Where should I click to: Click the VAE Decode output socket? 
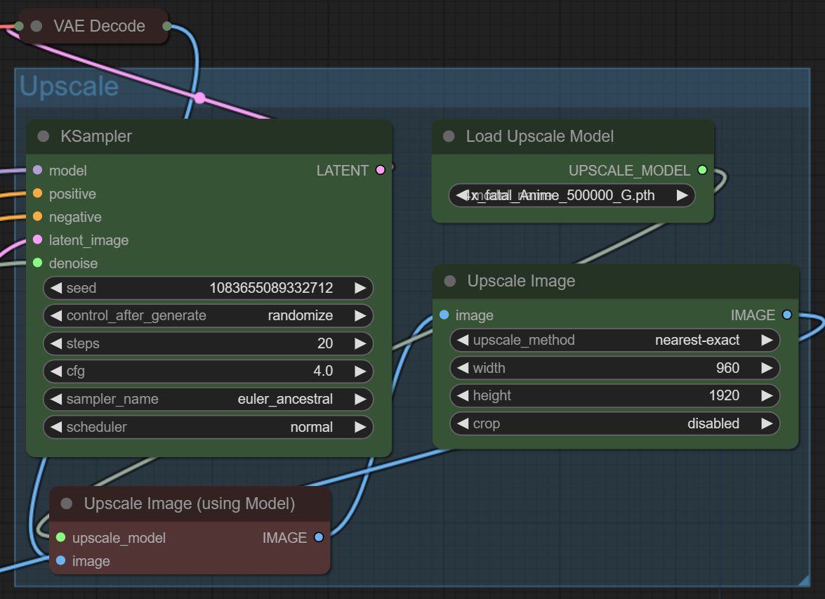click(x=167, y=26)
